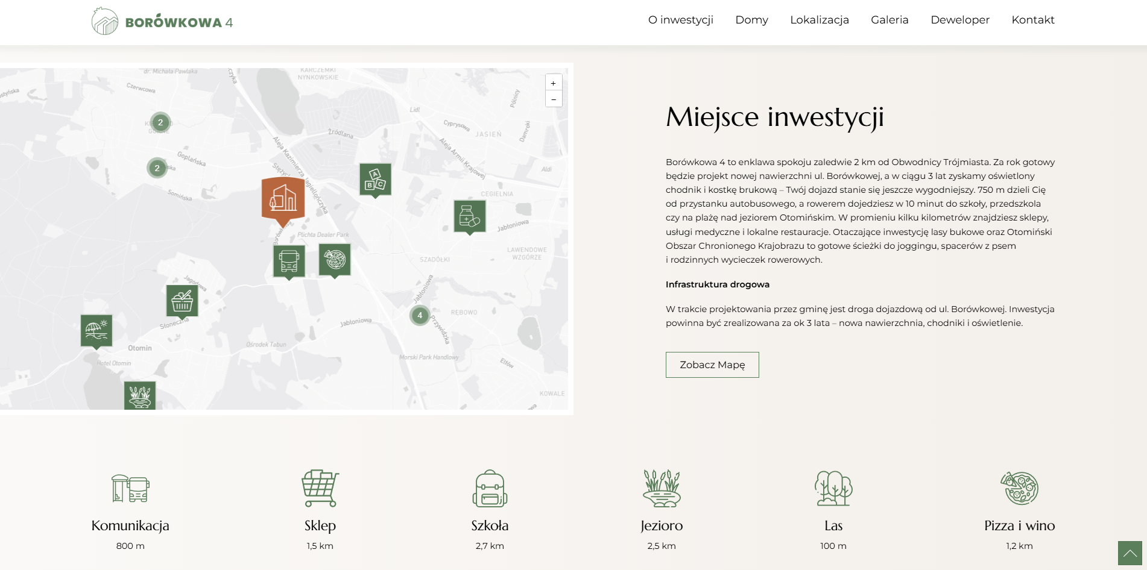Select the shopping basket map marker

tap(182, 301)
